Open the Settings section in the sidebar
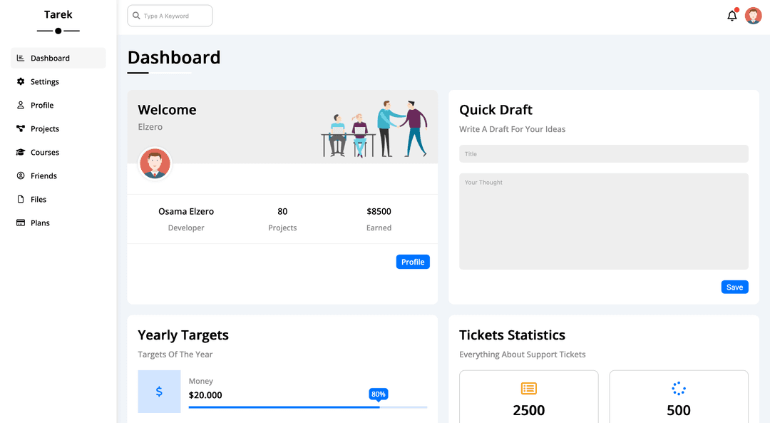Image resolution: width=770 pixels, height=423 pixels. click(x=44, y=81)
